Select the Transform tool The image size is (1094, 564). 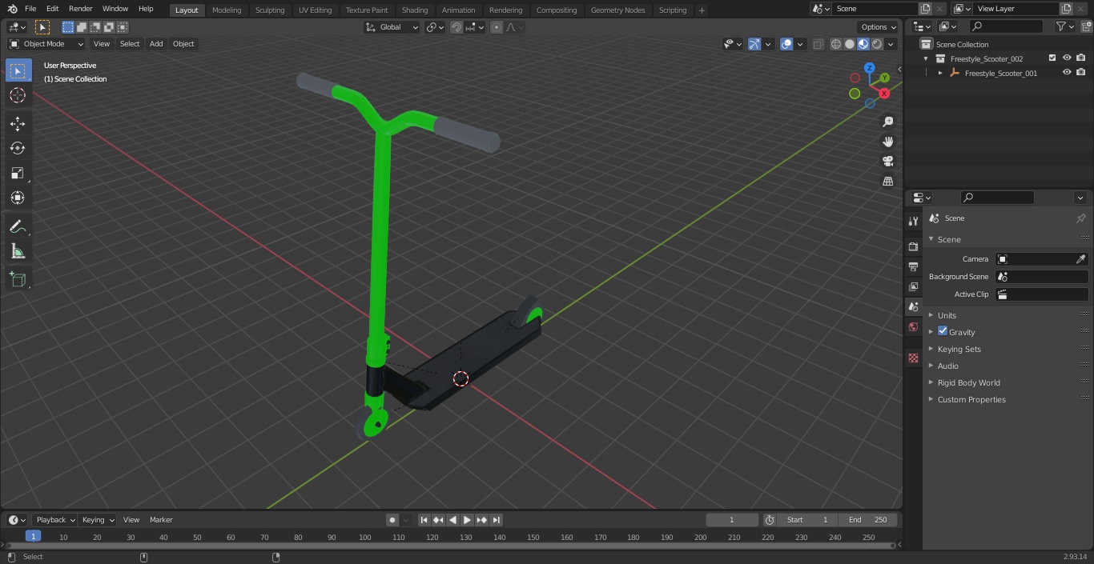pos(18,198)
